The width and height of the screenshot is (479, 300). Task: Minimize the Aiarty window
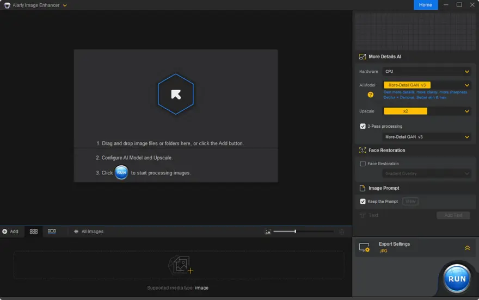446,5
